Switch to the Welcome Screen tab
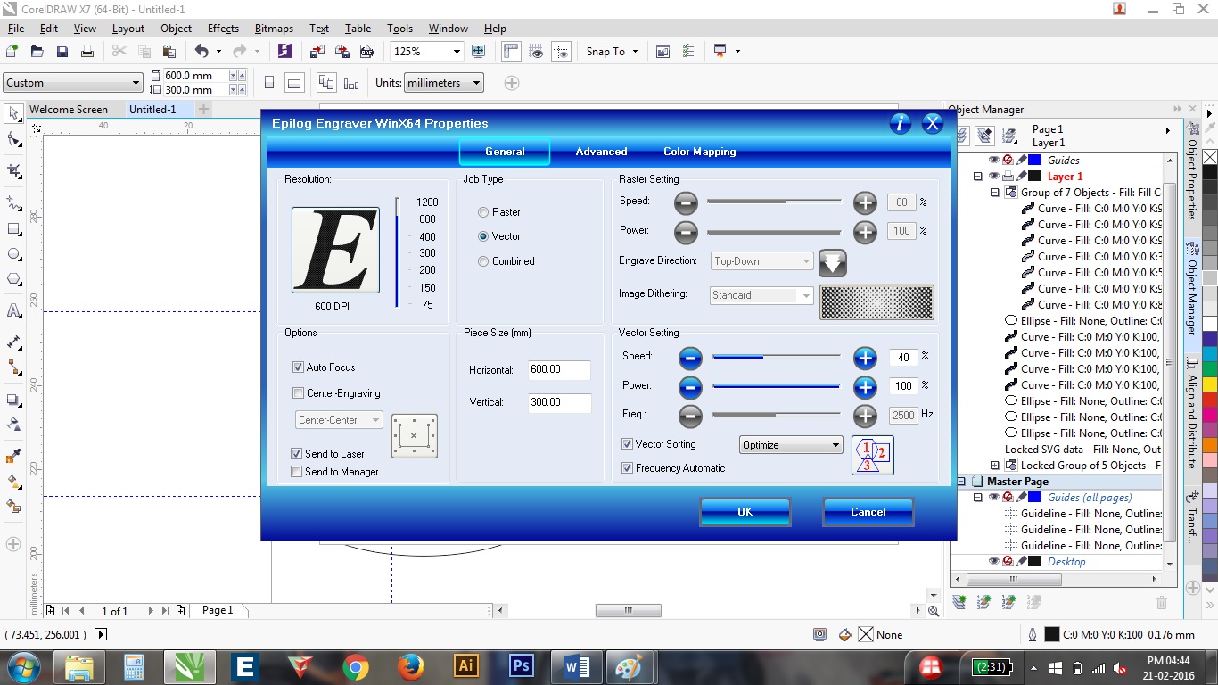 69,110
